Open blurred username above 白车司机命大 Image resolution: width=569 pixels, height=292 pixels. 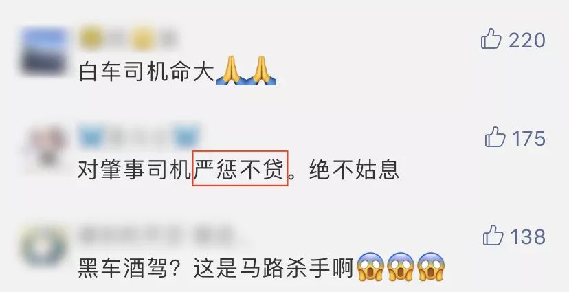[x=128, y=38]
